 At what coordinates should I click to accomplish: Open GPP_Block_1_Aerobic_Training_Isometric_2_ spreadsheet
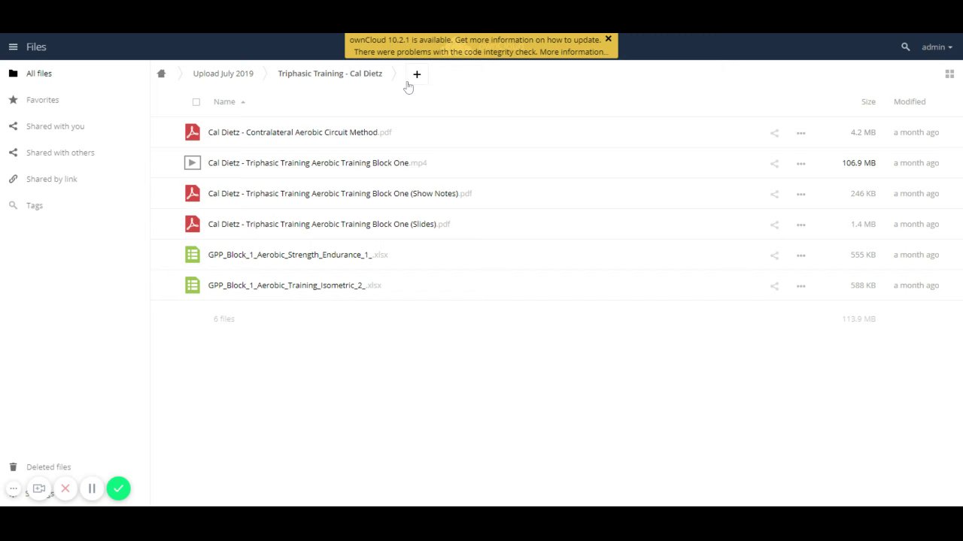[x=294, y=286]
